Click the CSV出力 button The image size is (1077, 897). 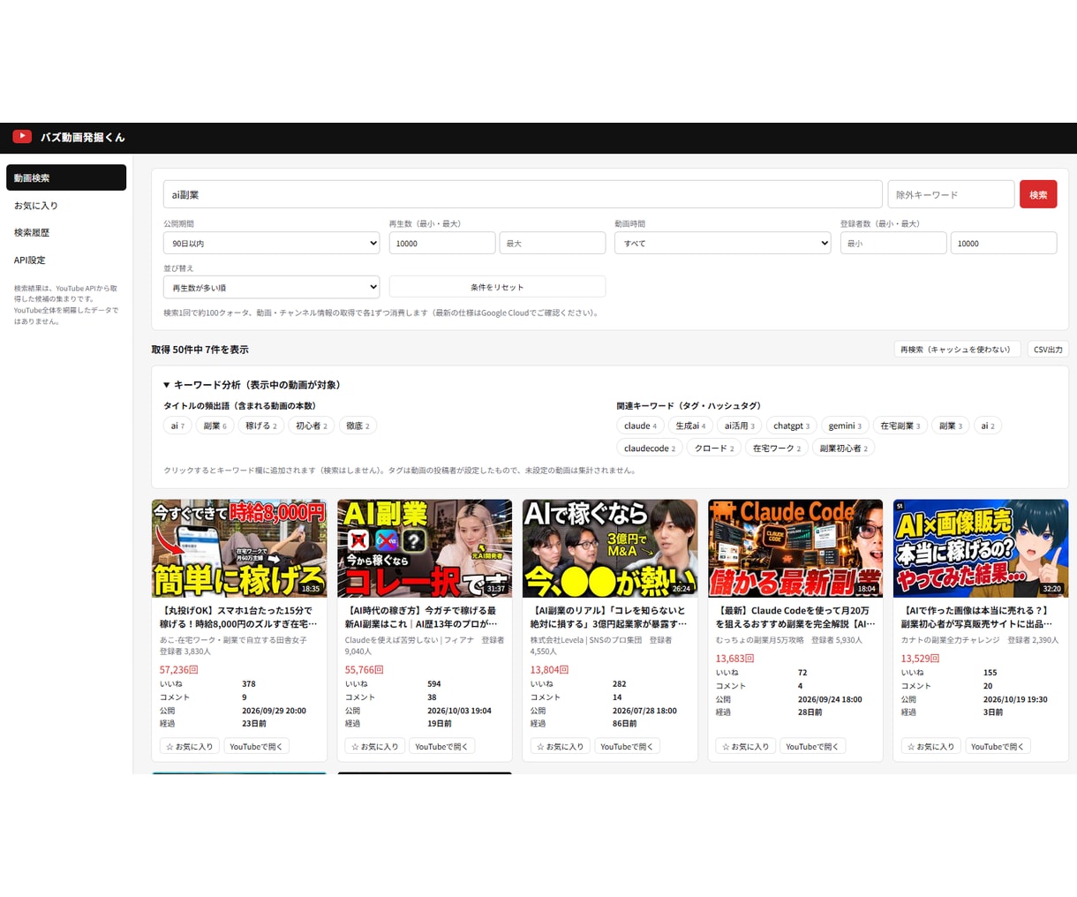pyautogui.click(x=1048, y=350)
